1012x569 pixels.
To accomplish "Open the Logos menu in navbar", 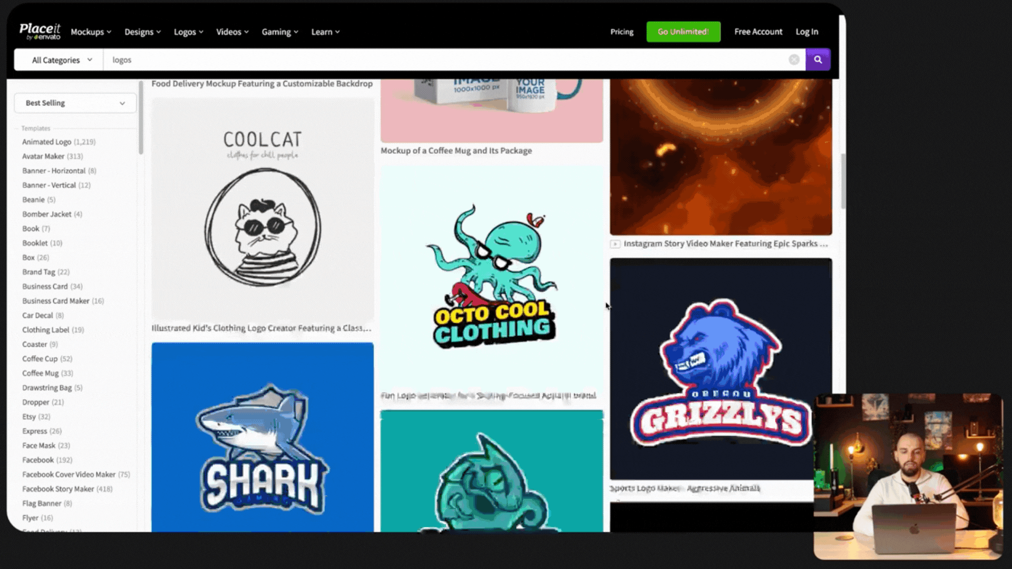I will [x=188, y=32].
